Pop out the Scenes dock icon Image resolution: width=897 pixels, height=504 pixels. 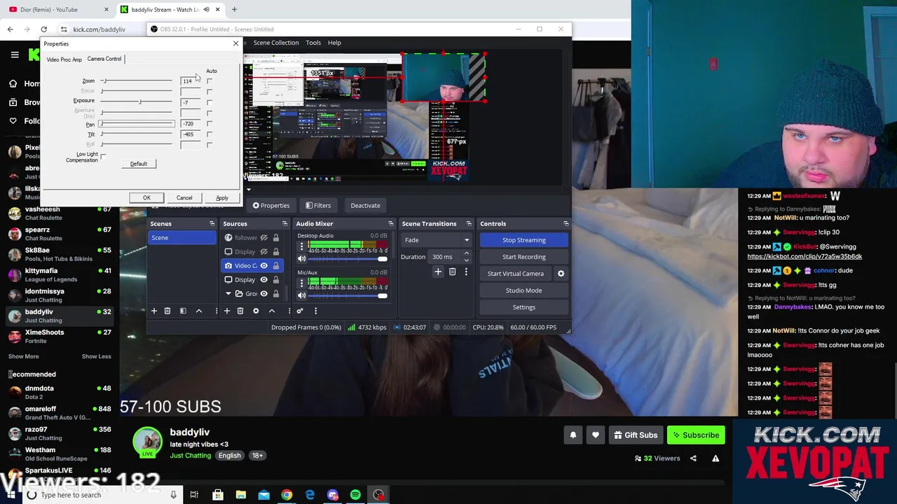pos(212,224)
